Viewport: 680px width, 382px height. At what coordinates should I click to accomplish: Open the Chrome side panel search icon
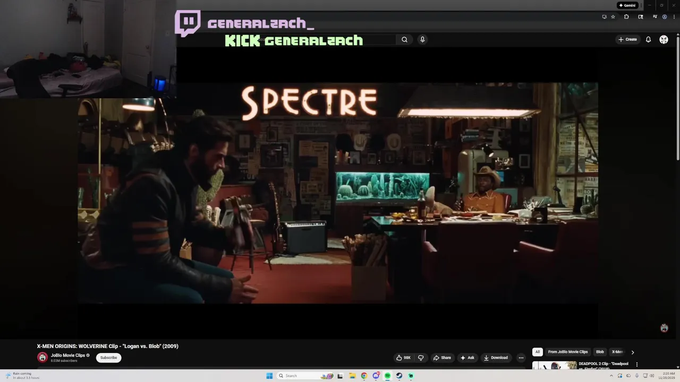pos(641,17)
